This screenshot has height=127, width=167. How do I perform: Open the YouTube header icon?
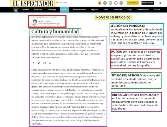tap(116, 3)
